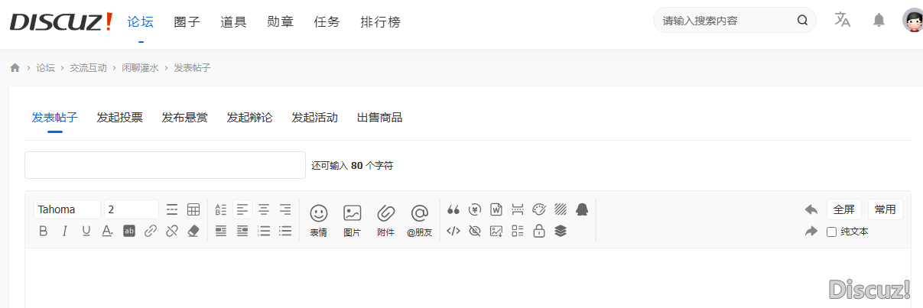Insert a table in editor
Viewport: 923px width, 308px height.
click(x=193, y=209)
